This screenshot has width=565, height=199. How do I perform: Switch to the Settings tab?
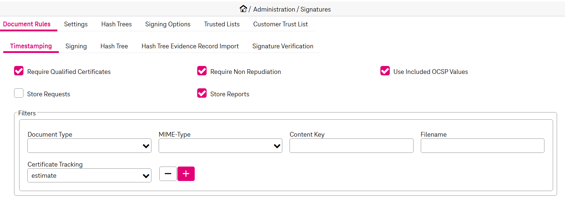coord(76,24)
